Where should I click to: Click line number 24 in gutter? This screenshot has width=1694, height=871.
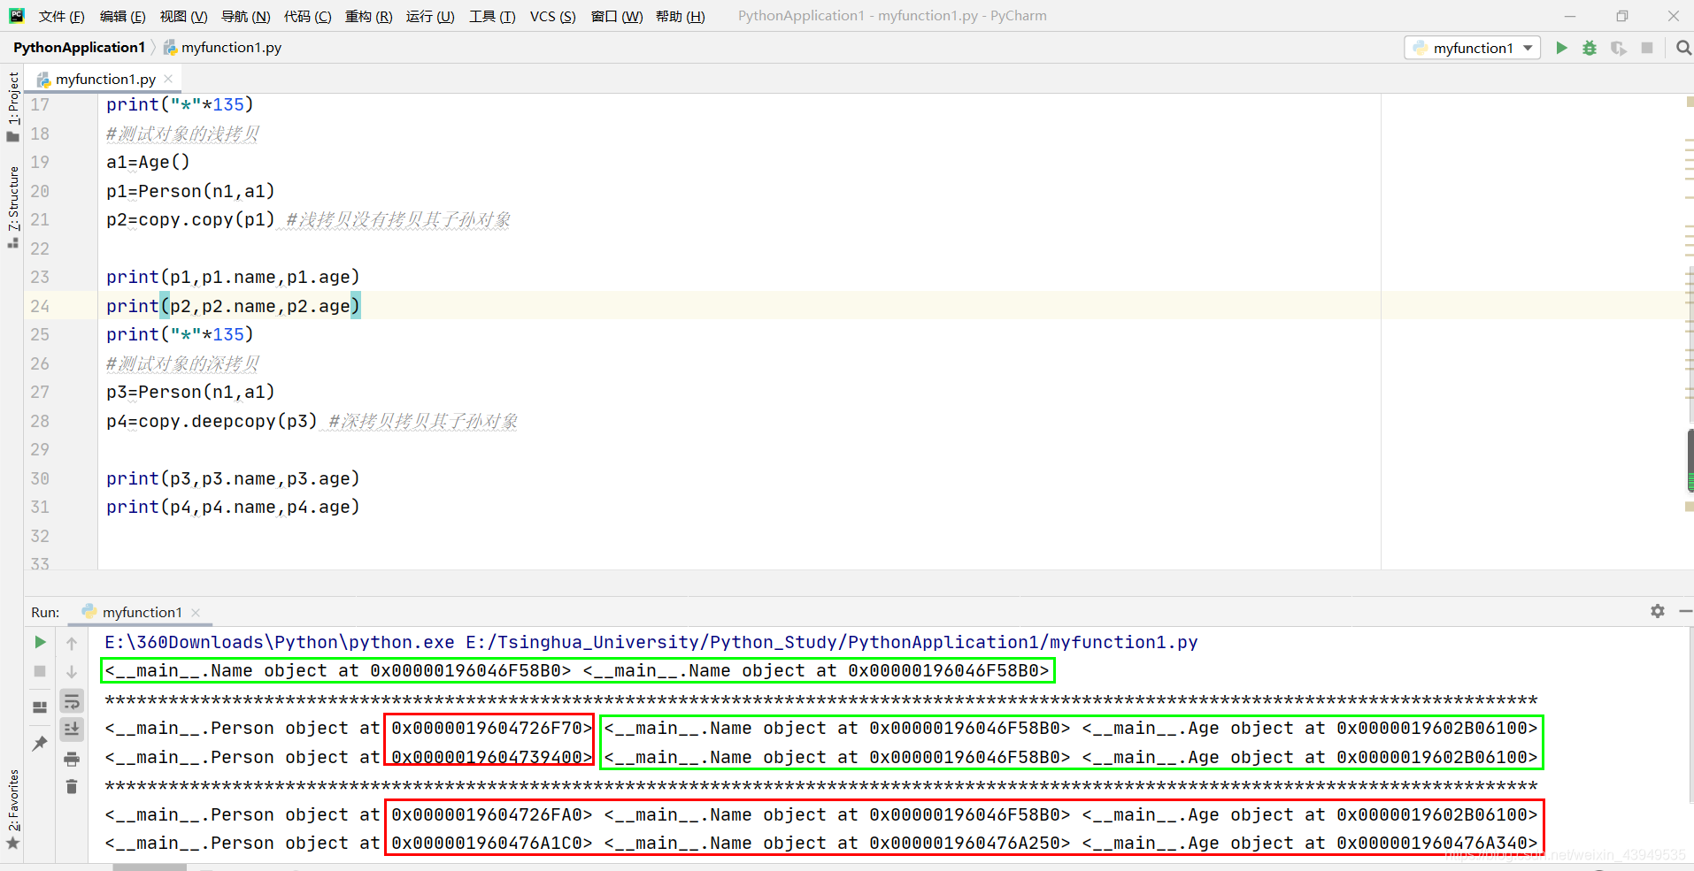click(40, 306)
